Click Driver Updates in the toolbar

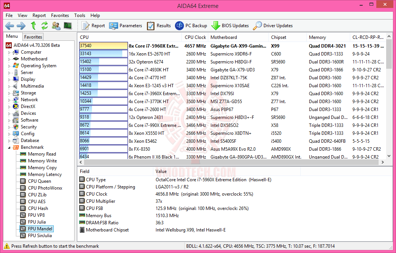273,26
